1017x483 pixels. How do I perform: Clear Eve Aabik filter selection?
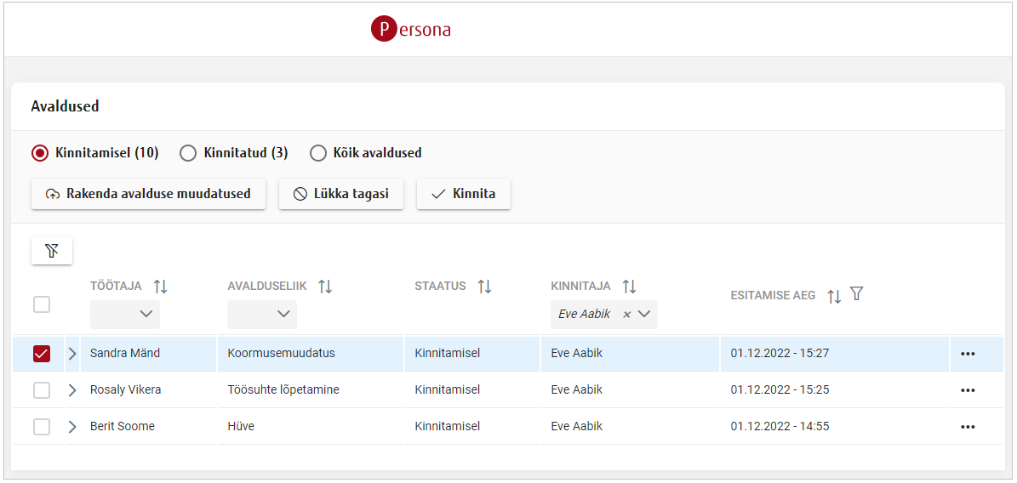(626, 315)
